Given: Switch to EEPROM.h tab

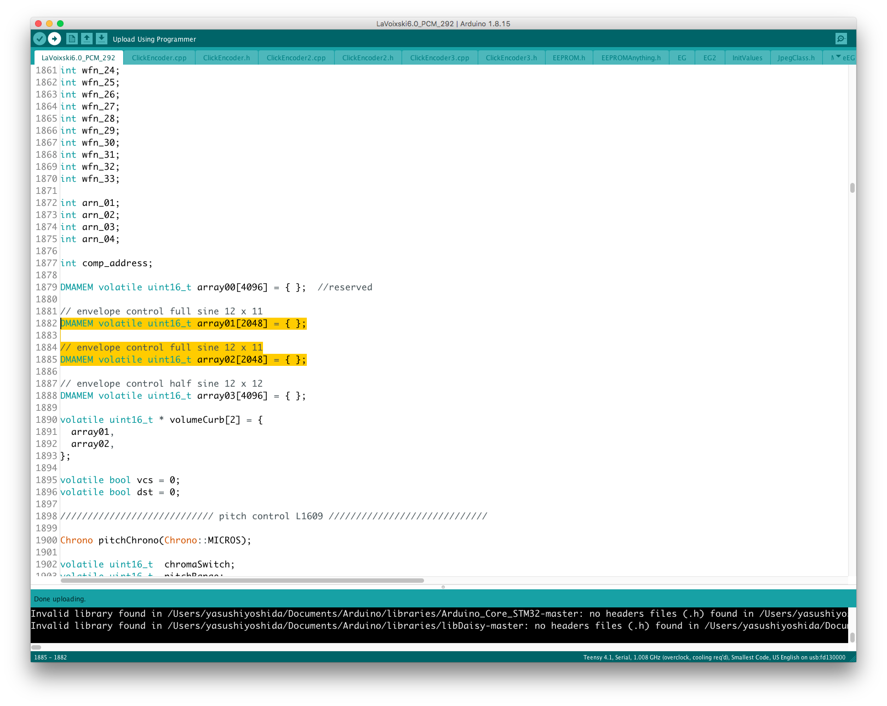Looking at the screenshot, I should [x=569, y=58].
